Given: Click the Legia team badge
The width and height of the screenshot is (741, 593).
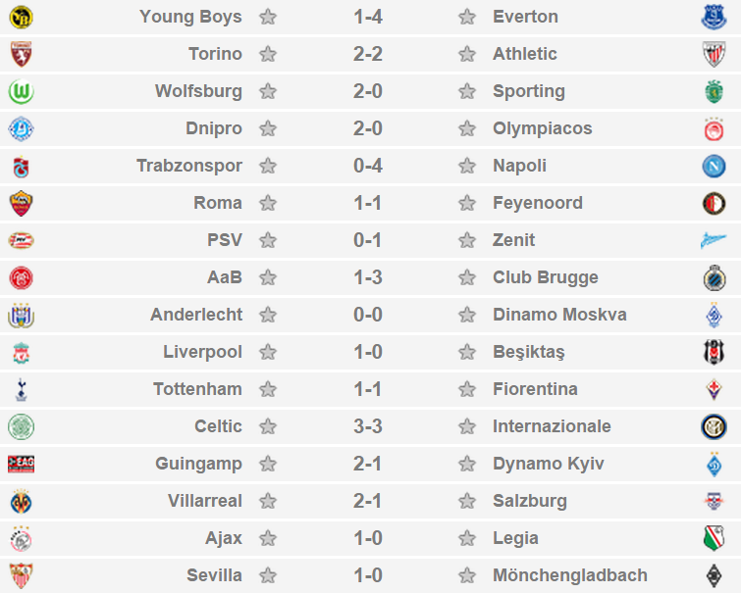Looking at the screenshot, I should click(714, 538).
